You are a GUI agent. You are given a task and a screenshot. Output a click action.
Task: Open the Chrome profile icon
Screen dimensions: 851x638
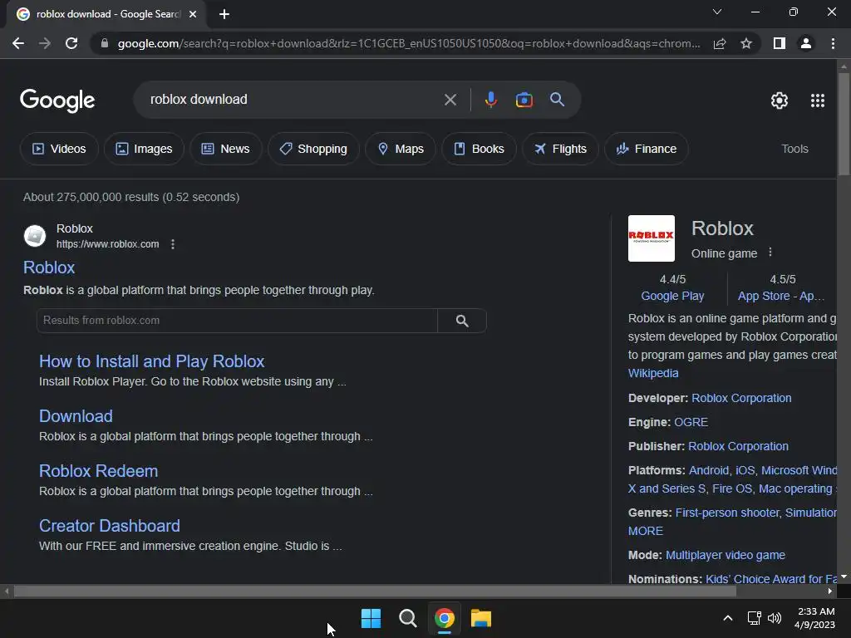coord(806,43)
